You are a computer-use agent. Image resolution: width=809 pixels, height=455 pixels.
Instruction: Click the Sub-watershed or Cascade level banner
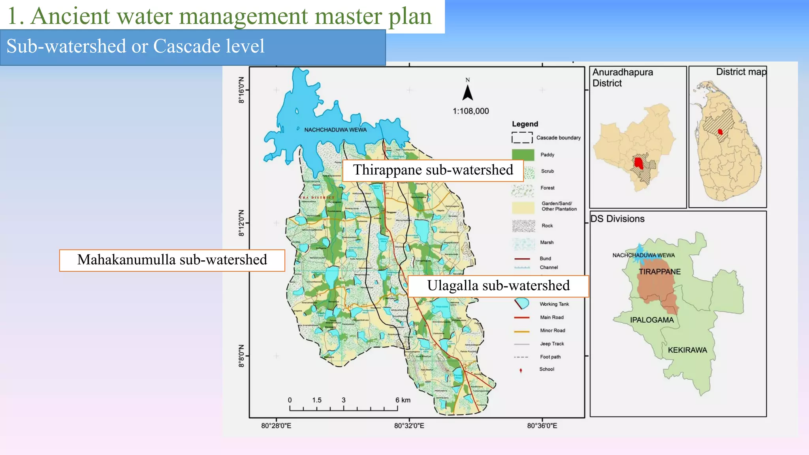click(192, 47)
